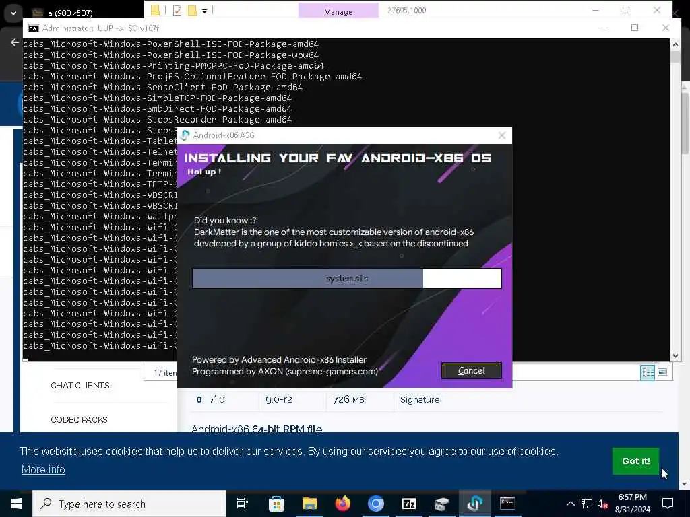Switch to Firefox on the taskbar
The height and width of the screenshot is (517, 690).
point(342,504)
